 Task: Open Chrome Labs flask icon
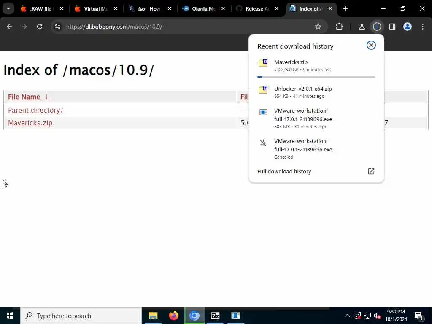point(362,27)
